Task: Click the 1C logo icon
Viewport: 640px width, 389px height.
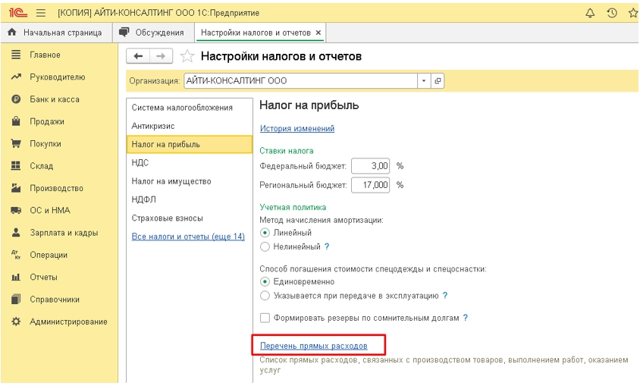Action: 18,13
